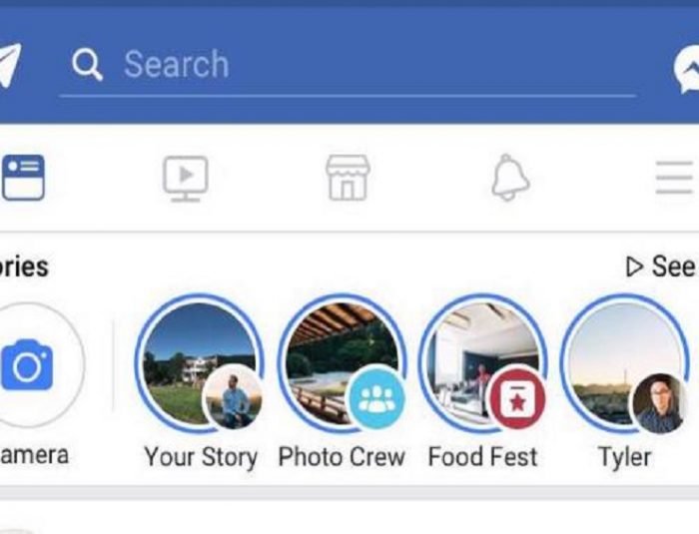The height and width of the screenshot is (534, 699).
Task: Tap the Camera story button
Action: pyautogui.click(x=28, y=365)
